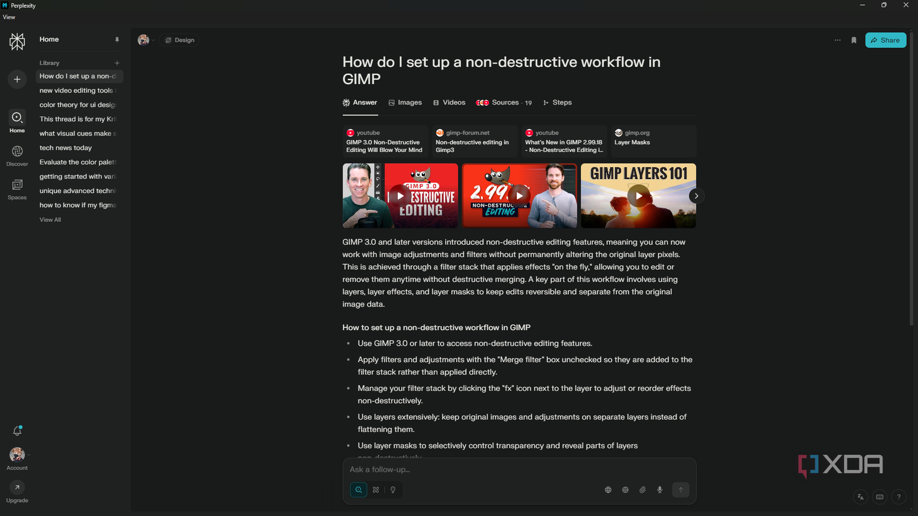
Task: Select Search mode in follow-up box
Action: click(x=358, y=490)
